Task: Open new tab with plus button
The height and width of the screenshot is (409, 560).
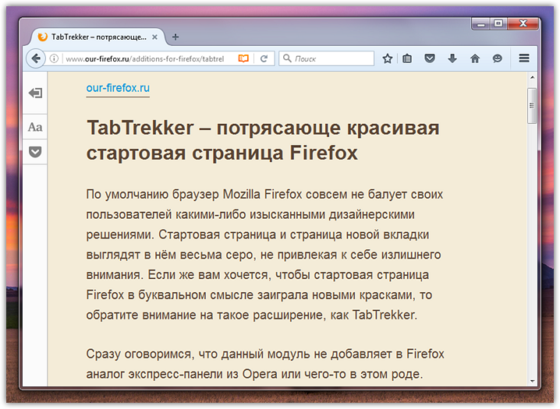Action: (x=175, y=37)
